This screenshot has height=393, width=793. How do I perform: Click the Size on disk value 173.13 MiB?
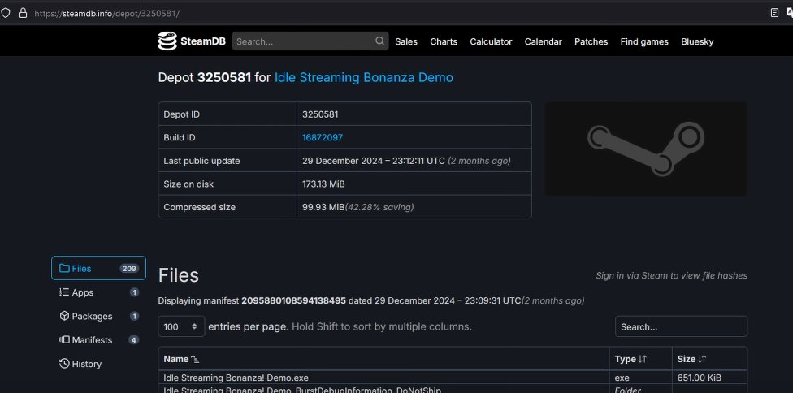tap(323, 184)
